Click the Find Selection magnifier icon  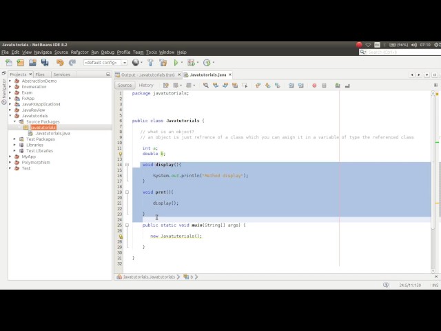(206, 85)
